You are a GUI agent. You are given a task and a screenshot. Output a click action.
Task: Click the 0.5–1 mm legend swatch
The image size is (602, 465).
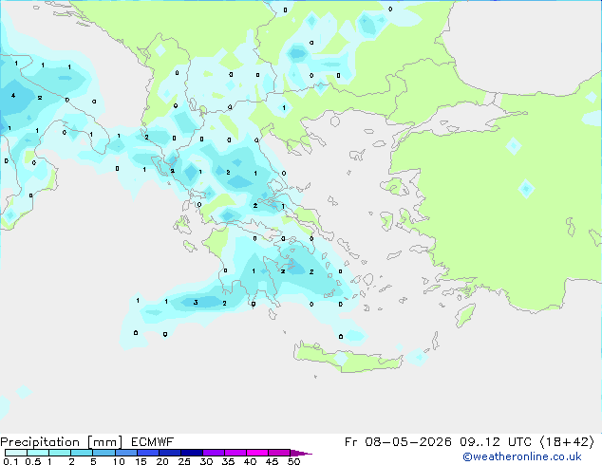click(x=38, y=453)
